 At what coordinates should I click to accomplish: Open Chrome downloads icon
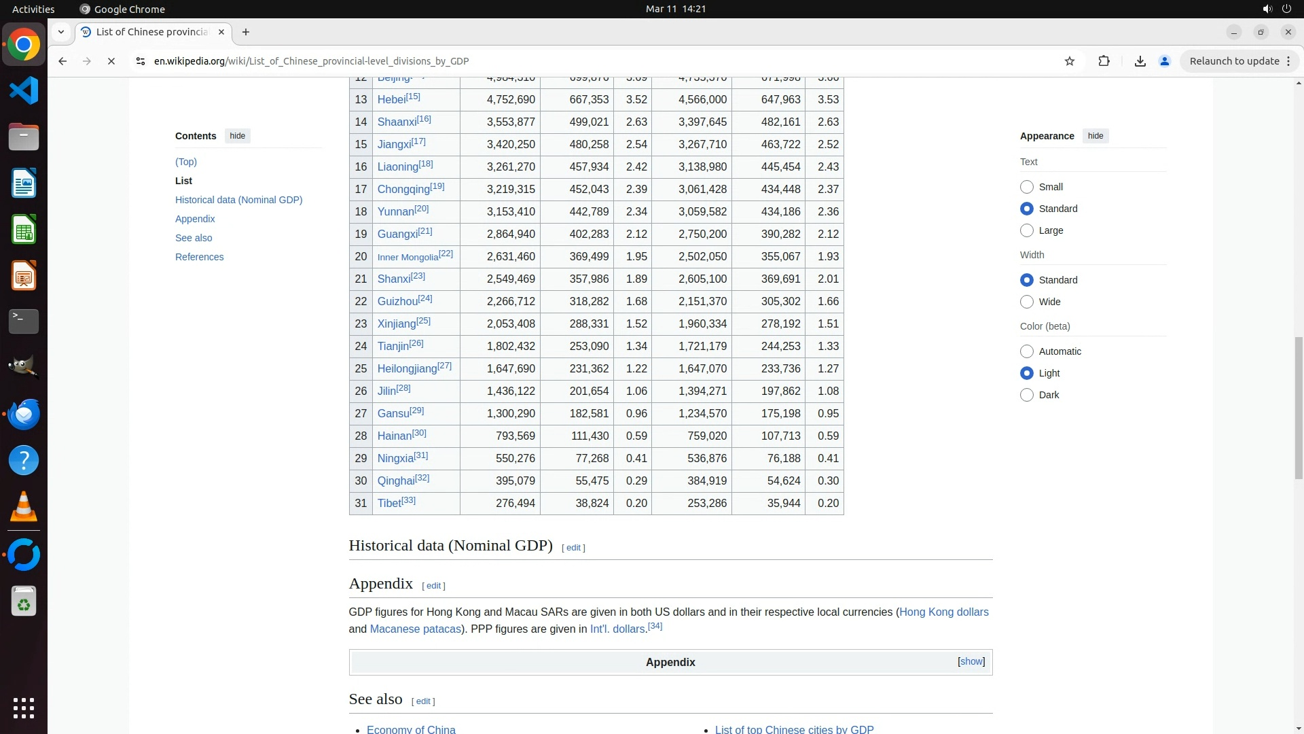point(1140,61)
